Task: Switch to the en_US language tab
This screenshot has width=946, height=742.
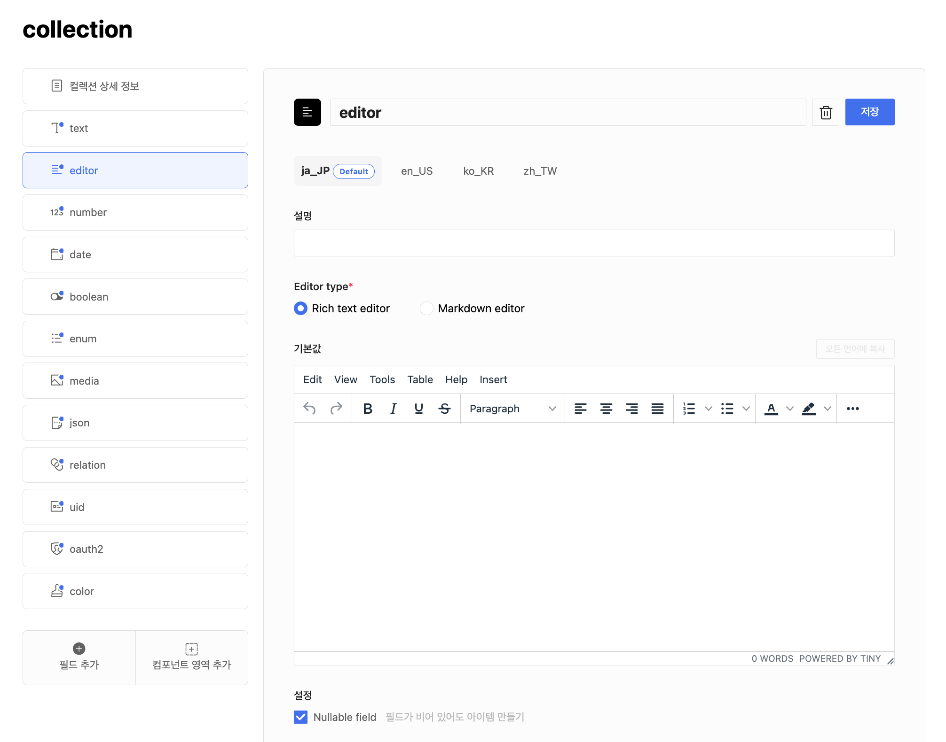Action: [x=417, y=171]
